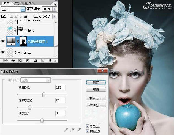Click the 明度 slider handle
This screenshot has width=174, height=135.
[42, 120]
